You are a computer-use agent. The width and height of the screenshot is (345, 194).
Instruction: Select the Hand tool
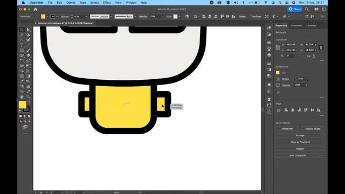[x=22, y=97]
